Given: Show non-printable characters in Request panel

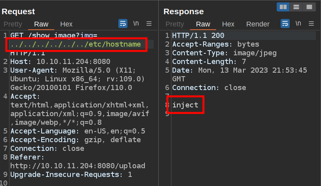Looking at the screenshot, I should 136,24.
